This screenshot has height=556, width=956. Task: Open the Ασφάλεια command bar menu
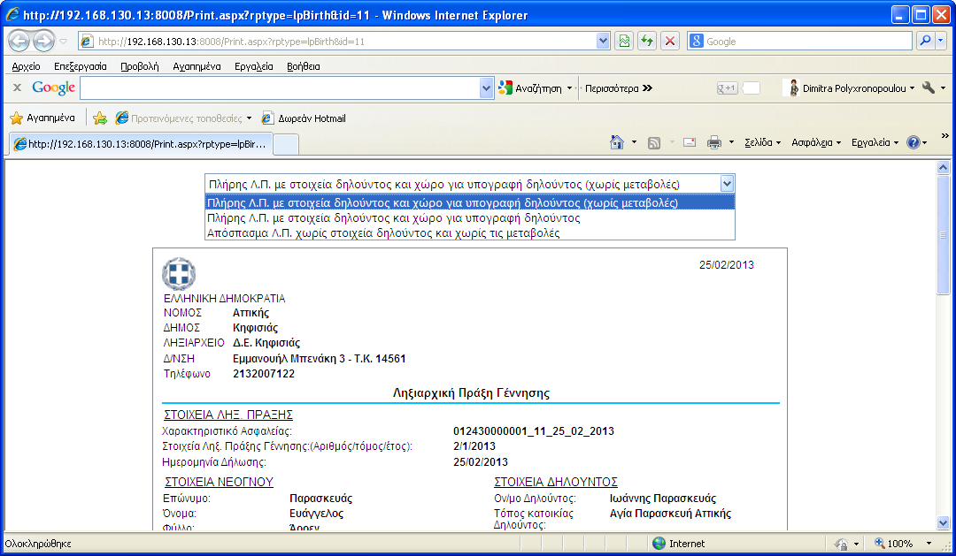[816, 142]
